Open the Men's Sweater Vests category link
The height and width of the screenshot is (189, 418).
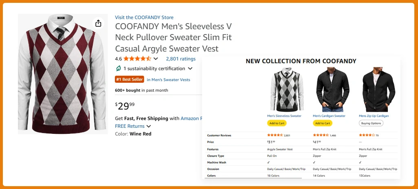tap(168, 79)
